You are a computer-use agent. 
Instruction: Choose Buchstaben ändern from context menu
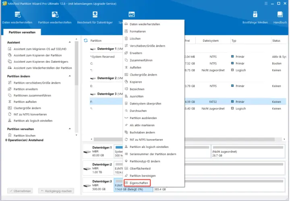pyautogui.click(x=153, y=132)
